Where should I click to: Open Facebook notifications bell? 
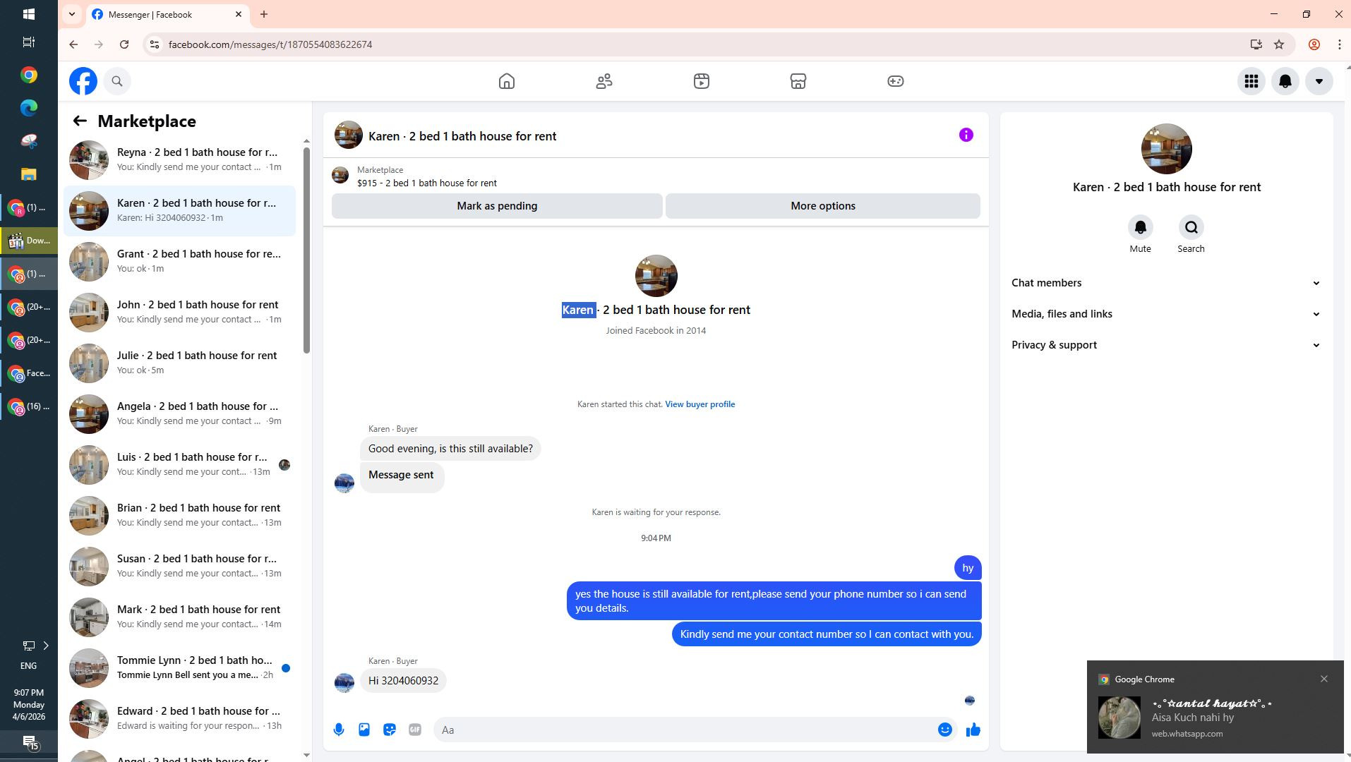1285,81
